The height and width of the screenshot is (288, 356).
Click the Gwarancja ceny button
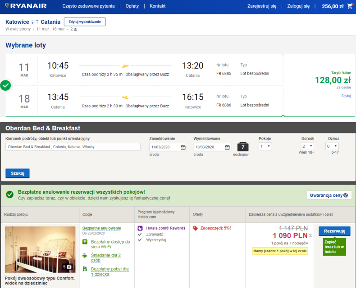point(329,195)
